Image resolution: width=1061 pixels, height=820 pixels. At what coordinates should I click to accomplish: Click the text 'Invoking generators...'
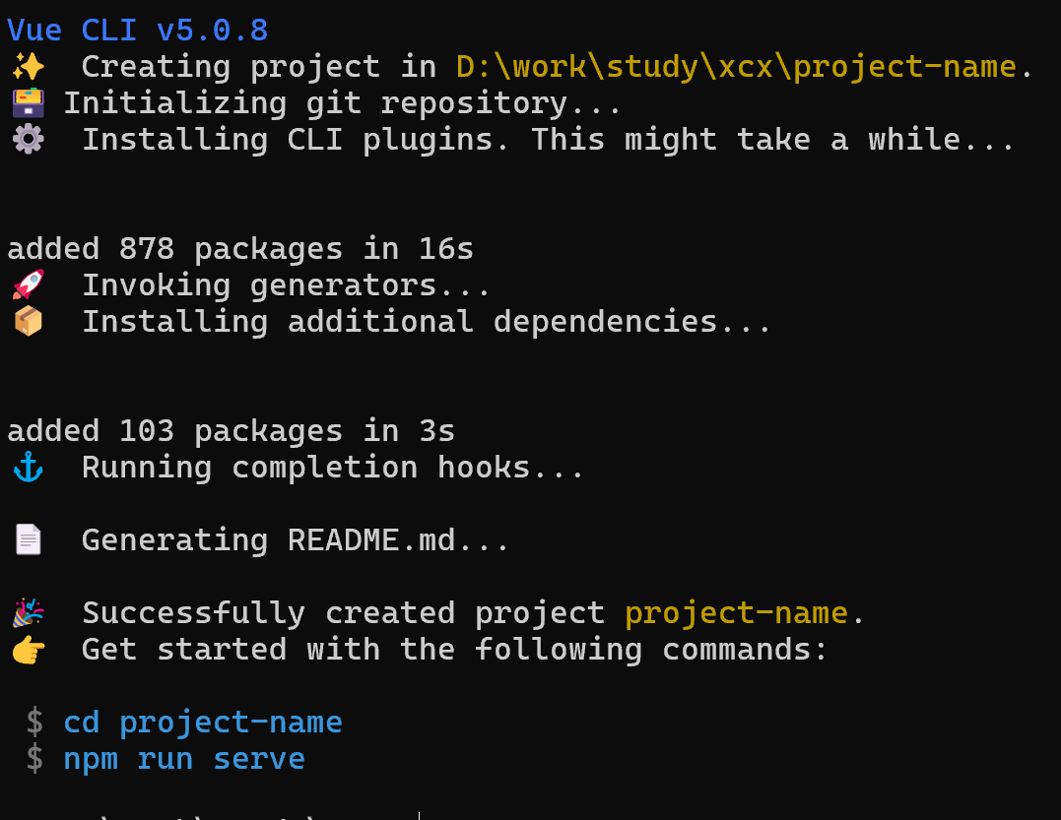pyautogui.click(x=286, y=285)
